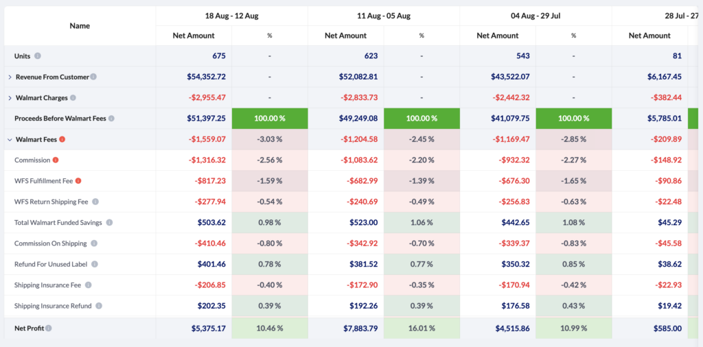Click the red alert icon beside Walmart Fees
Screen dimensions: 703x347
[62, 139]
